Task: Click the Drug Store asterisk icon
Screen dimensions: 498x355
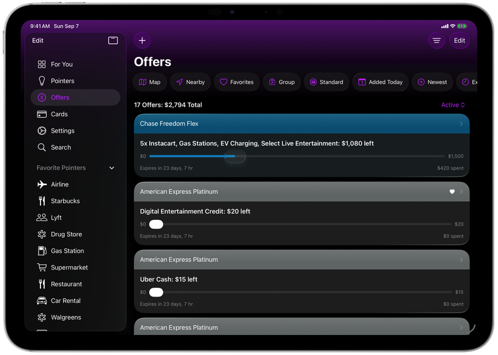Action: [x=42, y=234]
